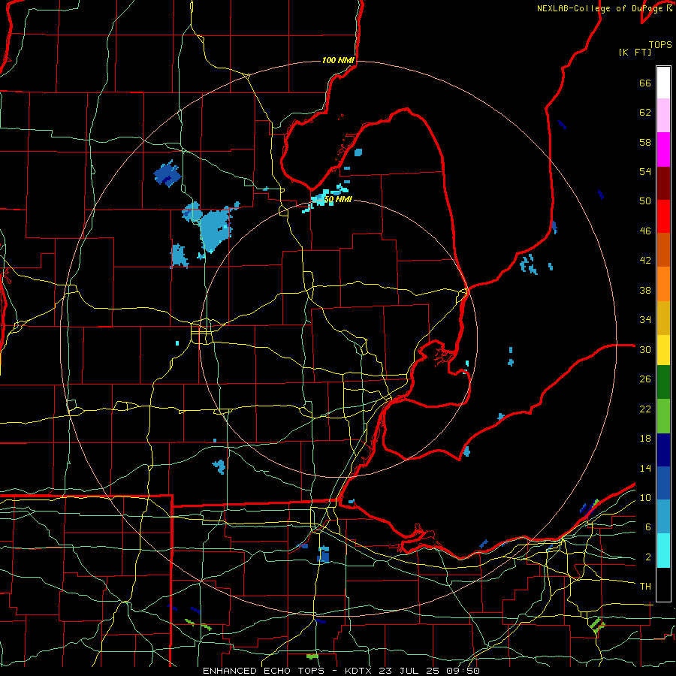Pick the dark red legend swatch
Image resolution: width=676 pixels, height=676 pixels.
(663, 183)
